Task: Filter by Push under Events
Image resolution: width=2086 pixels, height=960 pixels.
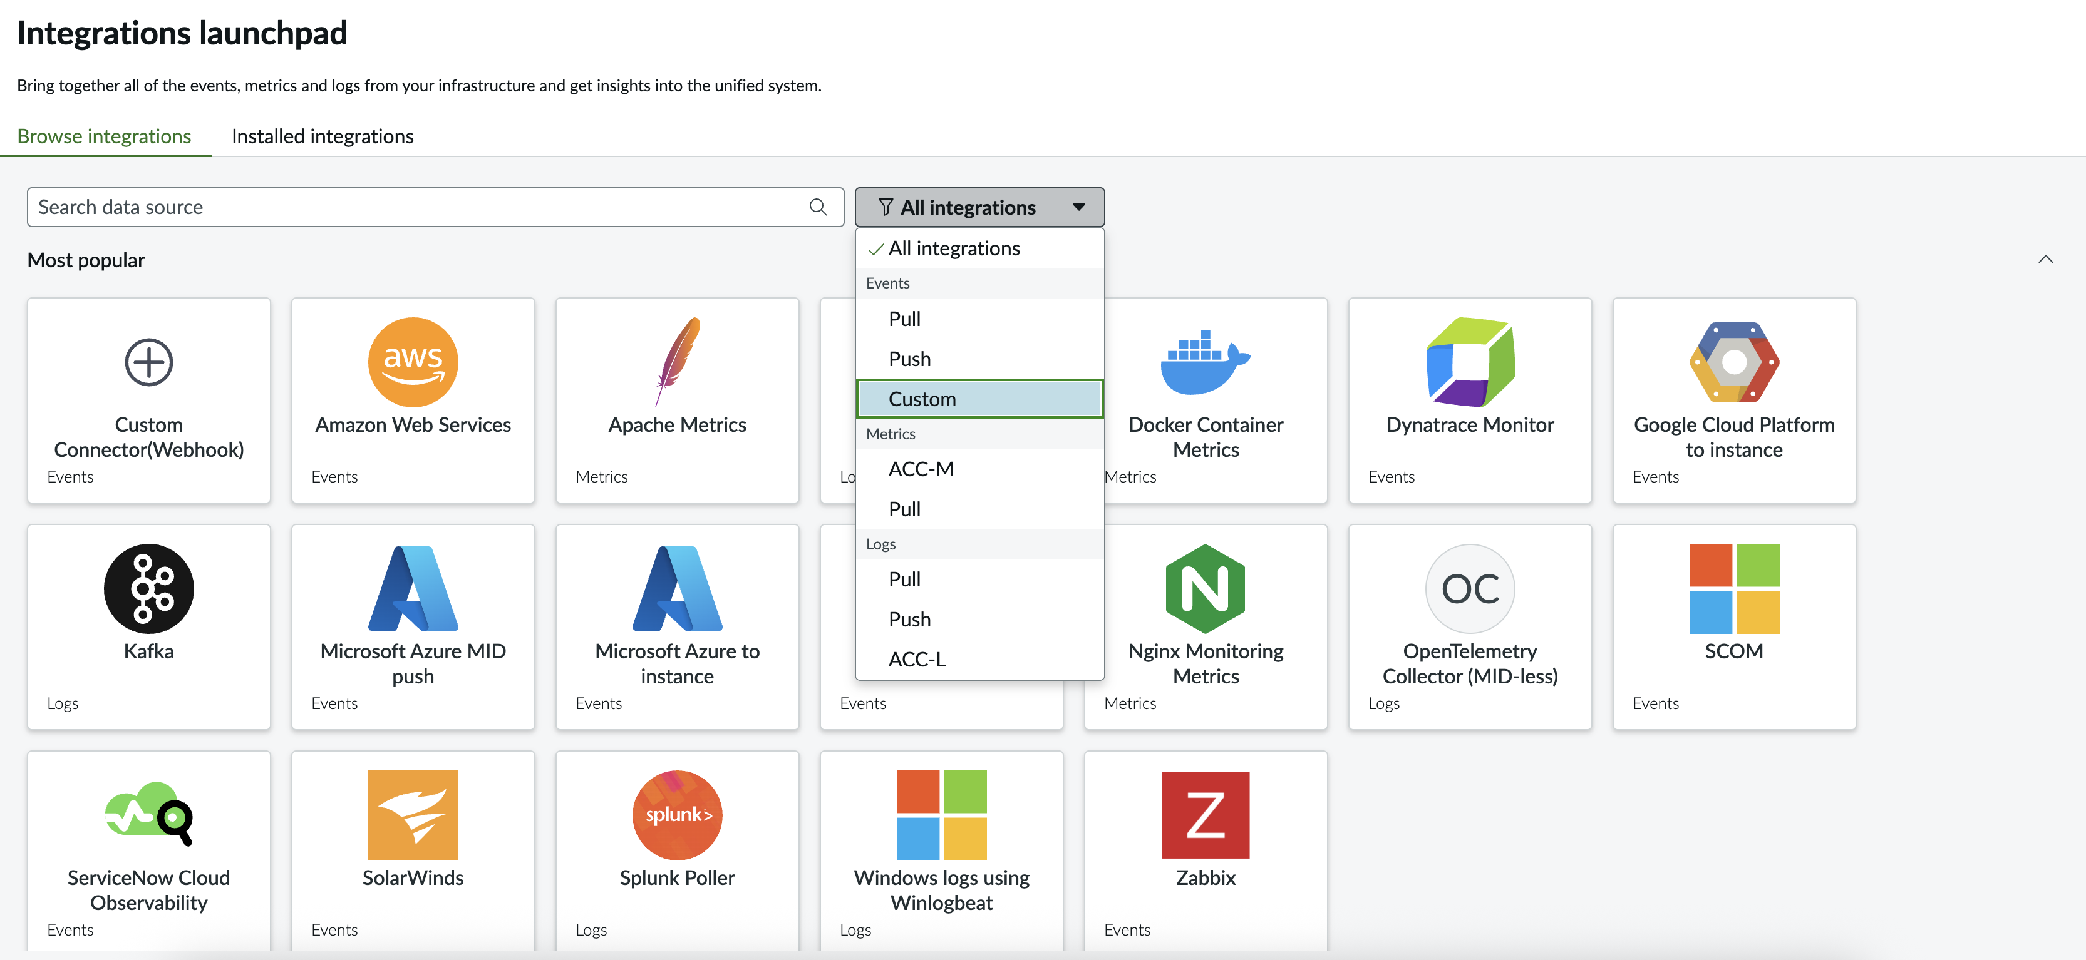Action: tap(980, 359)
